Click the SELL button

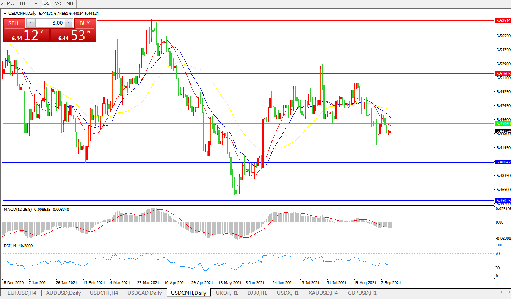click(x=14, y=23)
